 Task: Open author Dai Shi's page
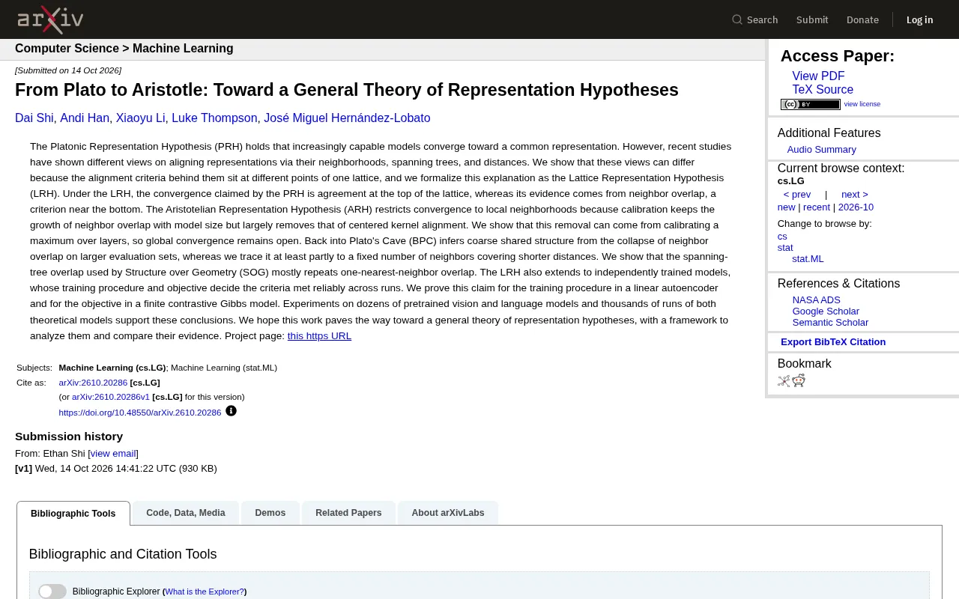coord(34,118)
